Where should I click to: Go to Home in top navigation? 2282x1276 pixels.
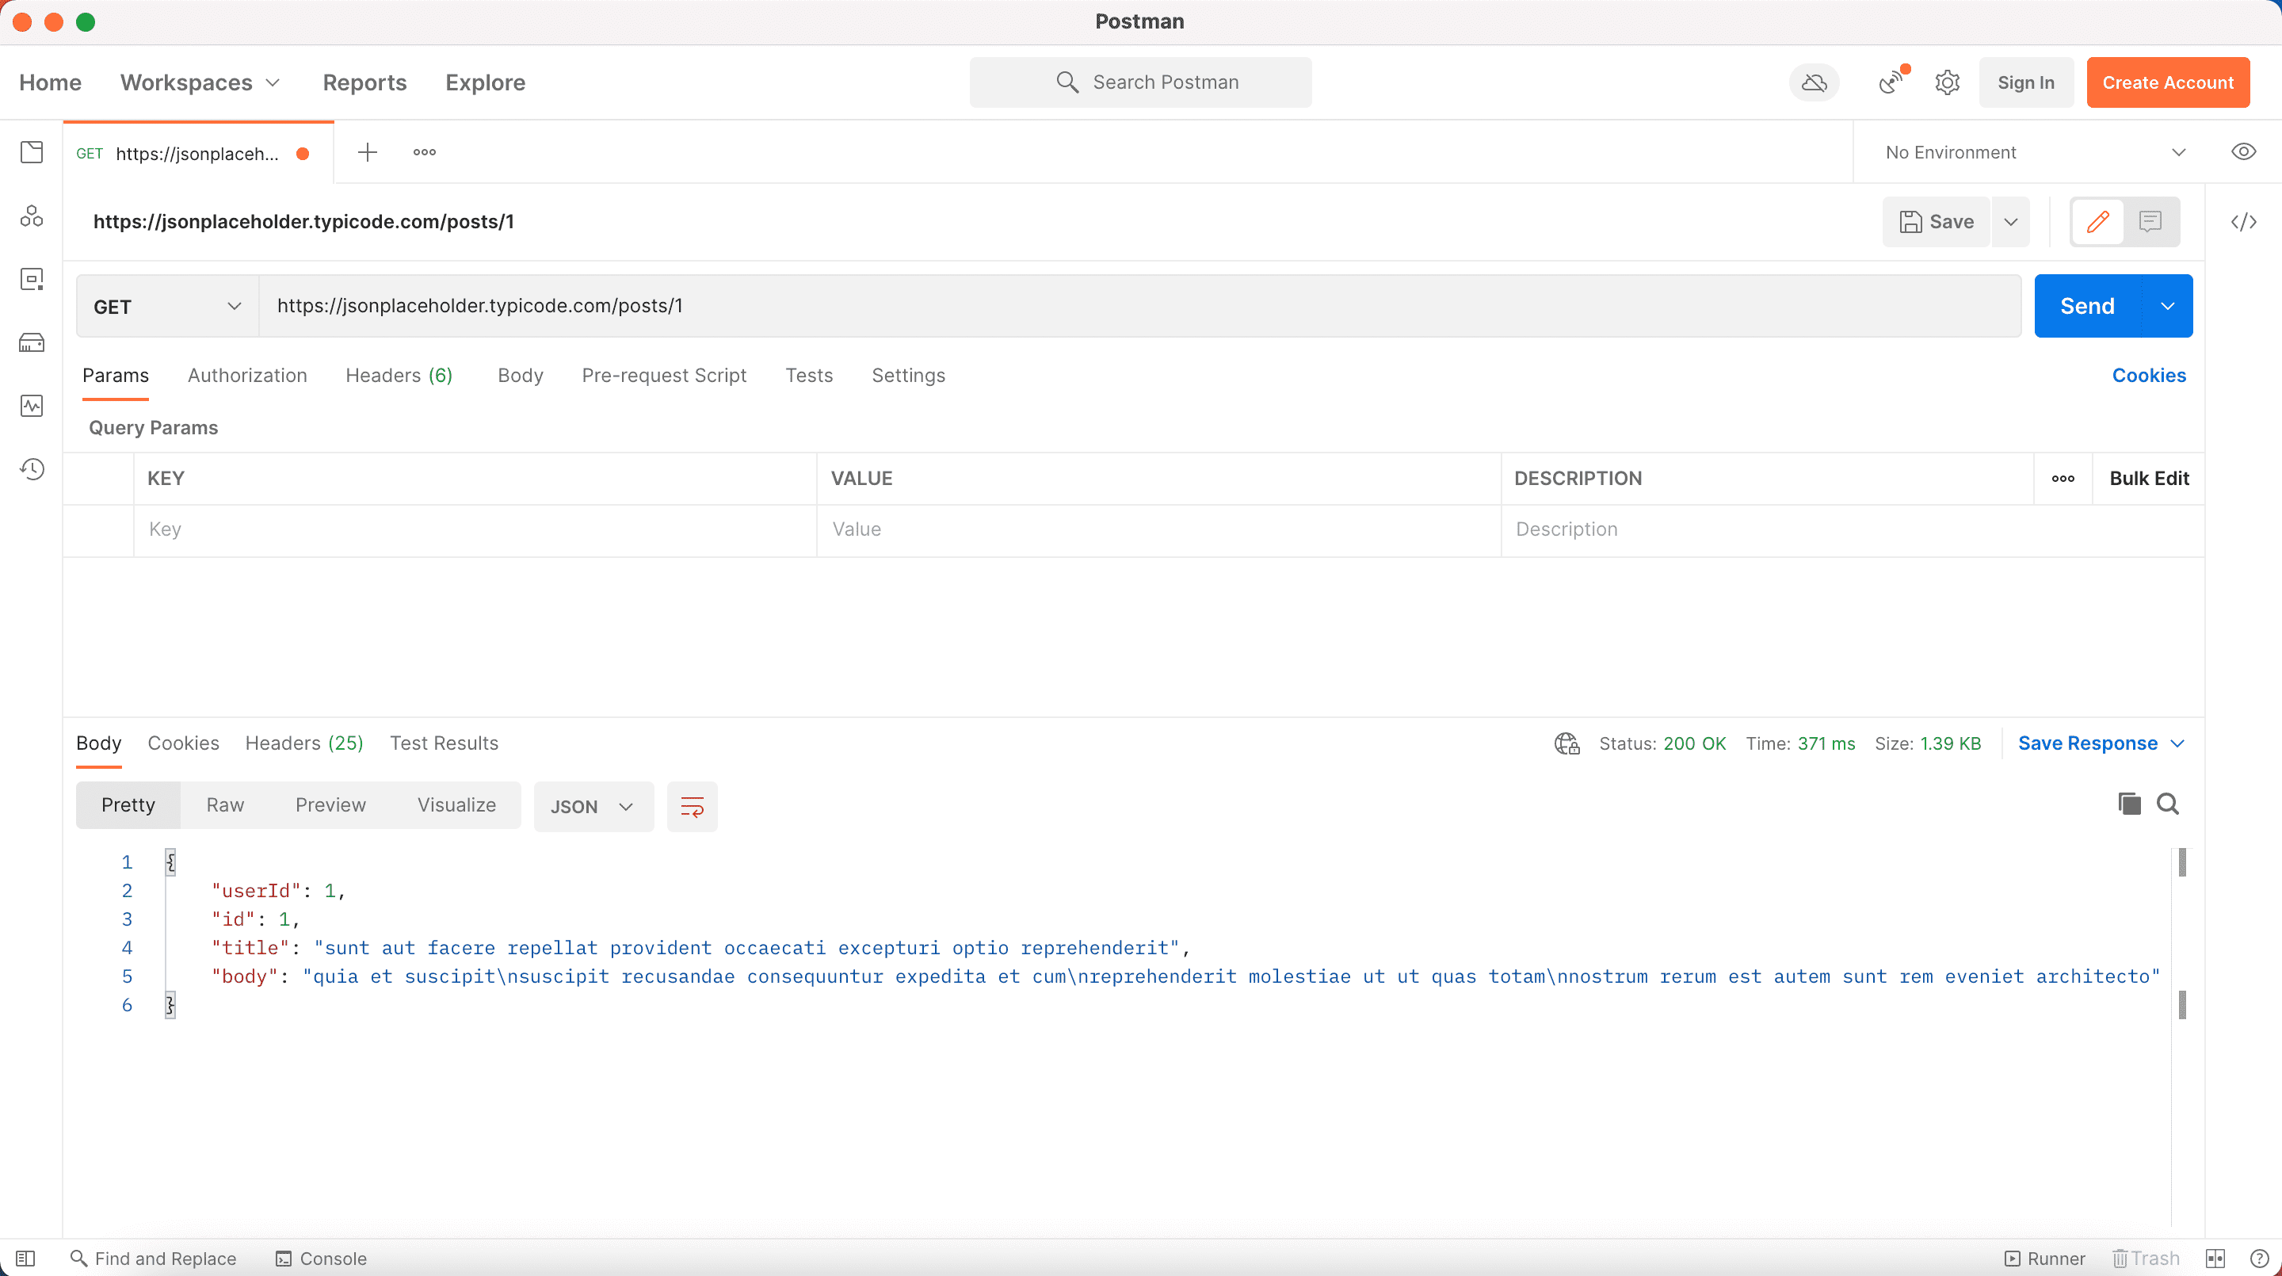tap(51, 82)
